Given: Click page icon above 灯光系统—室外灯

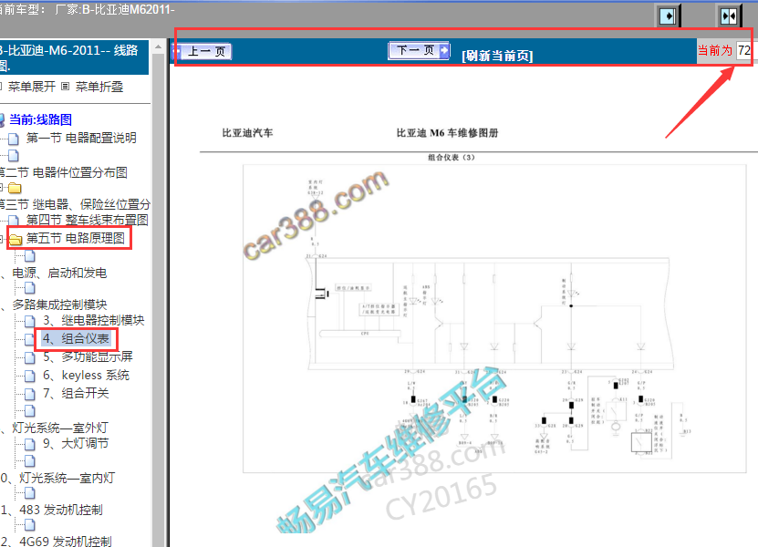Looking at the screenshot, I should coord(30,411).
